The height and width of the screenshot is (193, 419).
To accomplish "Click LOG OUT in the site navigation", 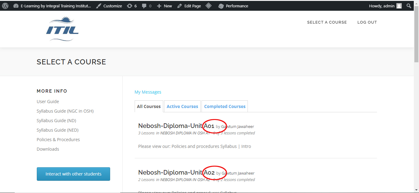I will pos(367,22).
